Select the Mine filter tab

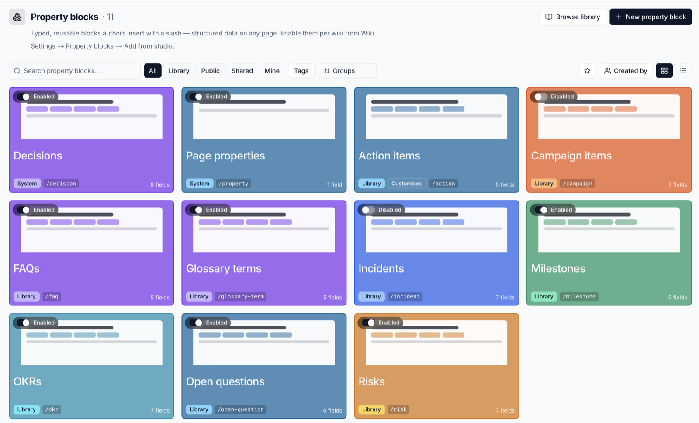click(272, 71)
